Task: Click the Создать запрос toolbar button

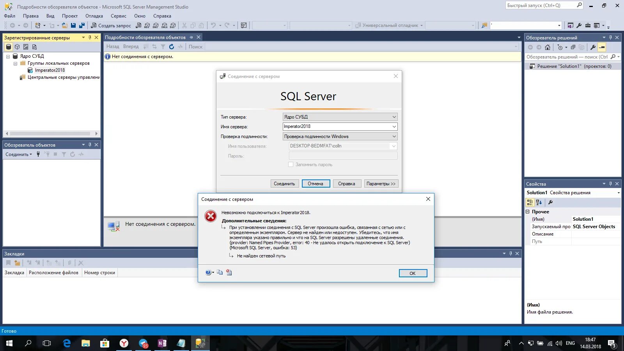Action: pos(111,25)
